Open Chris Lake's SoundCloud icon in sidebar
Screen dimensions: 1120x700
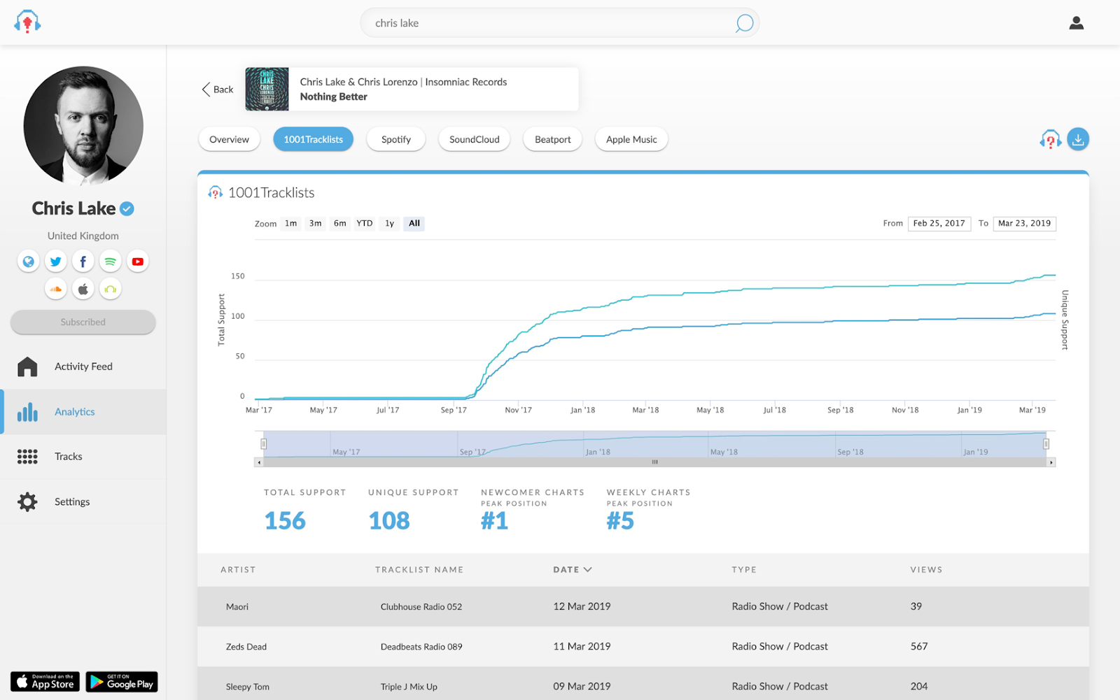pos(56,289)
